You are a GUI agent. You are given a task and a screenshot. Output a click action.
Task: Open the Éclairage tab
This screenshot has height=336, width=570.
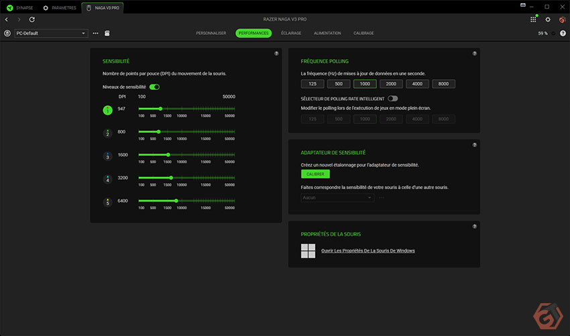291,33
